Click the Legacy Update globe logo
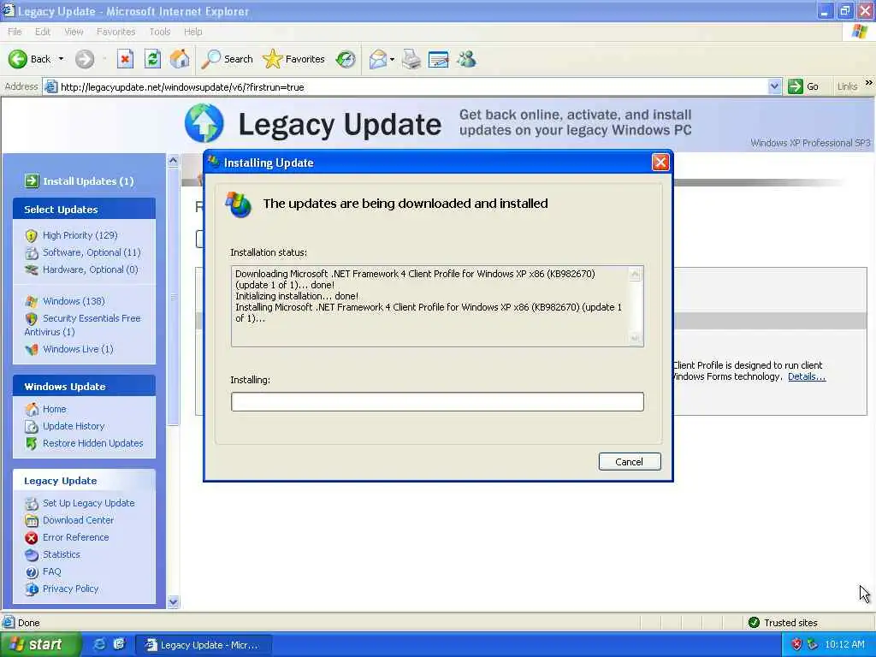Viewport: 876px width, 657px height. pyautogui.click(x=204, y=123)
